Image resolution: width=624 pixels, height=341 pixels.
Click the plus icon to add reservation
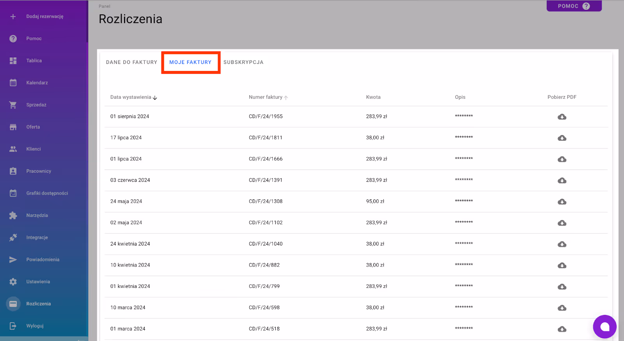click(x=13, y=16)
